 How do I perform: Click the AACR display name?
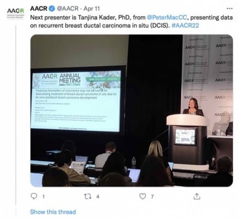[x=39, y=8]
